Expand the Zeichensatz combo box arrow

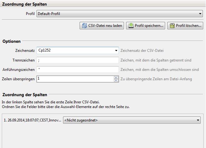pyautogui.click(x=116, y=51)
